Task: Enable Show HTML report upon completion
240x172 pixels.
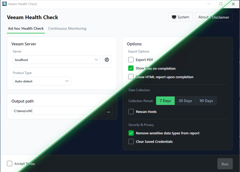Action: [x=131, y=77]
